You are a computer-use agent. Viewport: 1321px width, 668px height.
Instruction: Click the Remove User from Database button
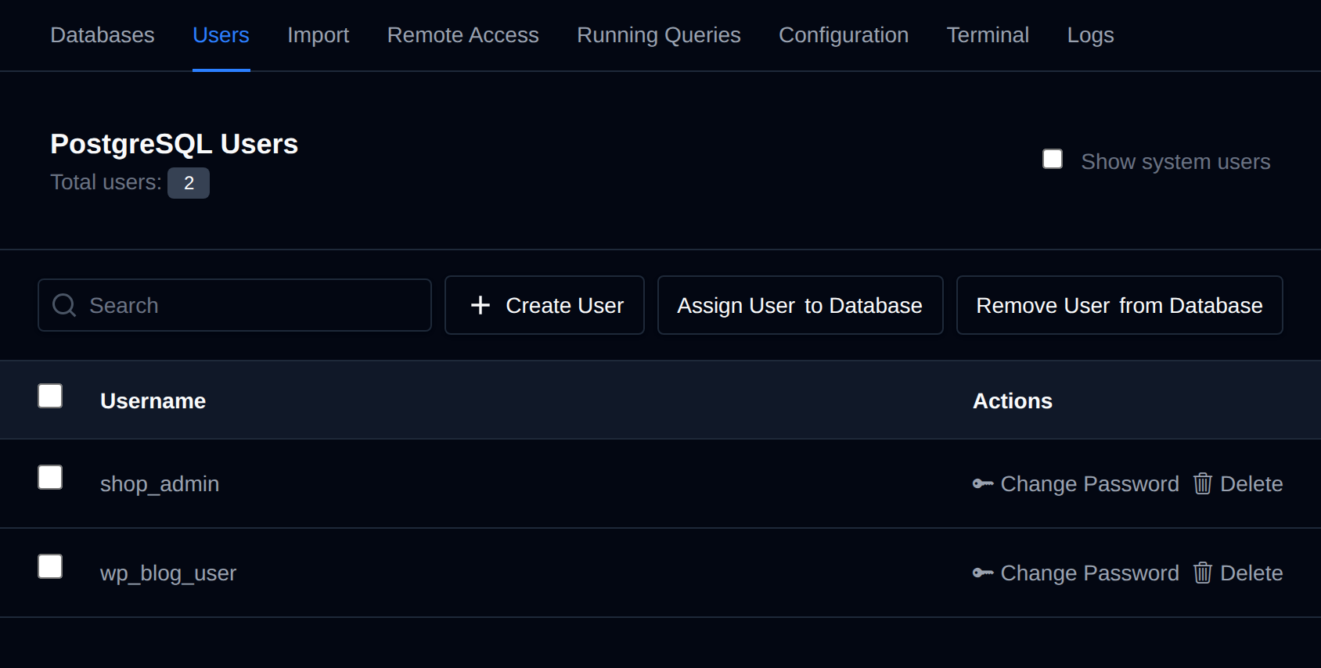click(x=1119, y=305)
